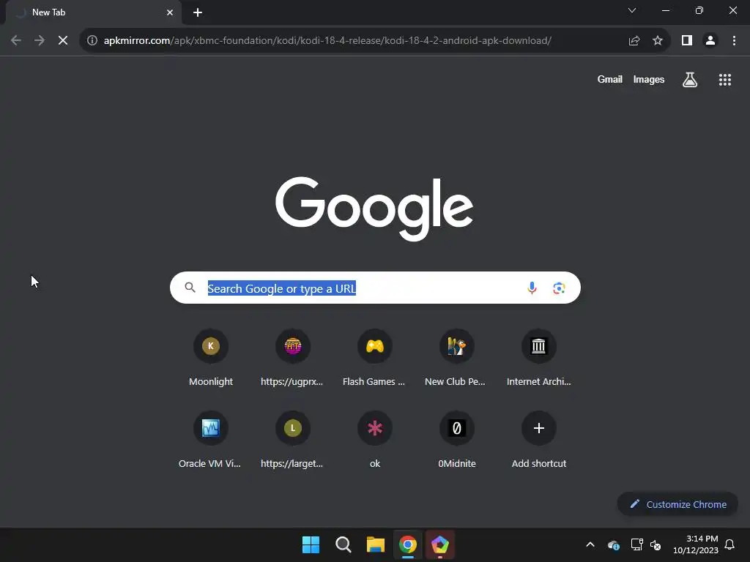The height and width of the screenshot is (562, 750).
Task: Open the https://larget... shortcut
Action: [x=293, y=440]
